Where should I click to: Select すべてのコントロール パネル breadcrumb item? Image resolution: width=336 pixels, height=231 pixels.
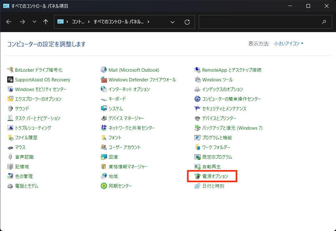point(119,22)
